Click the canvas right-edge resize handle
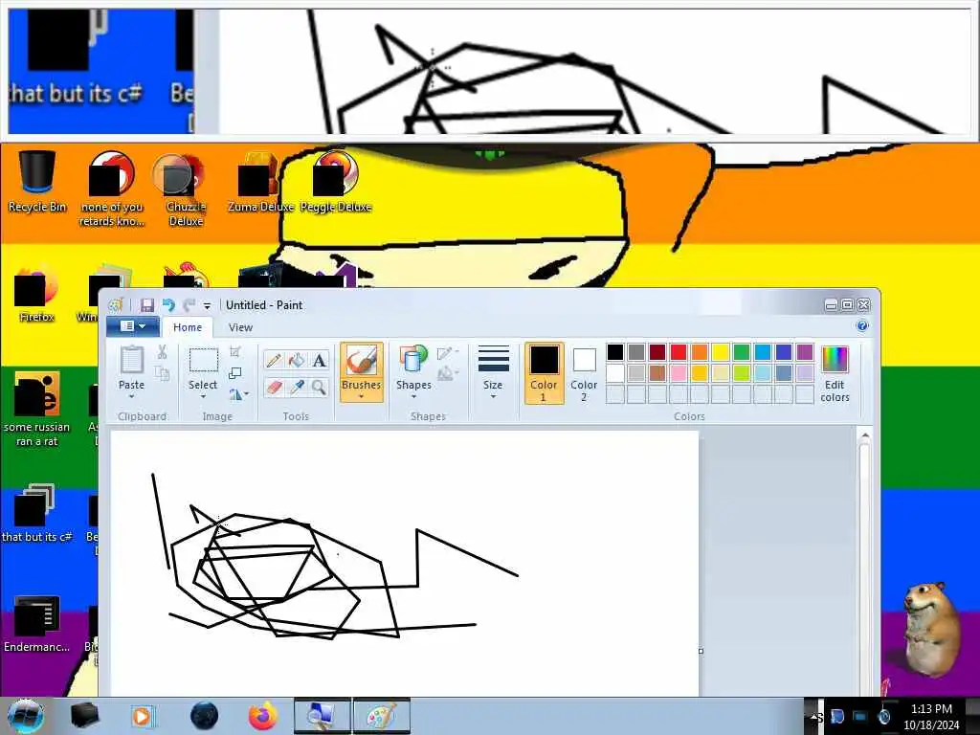Screen dimensions: 980x735 click(x=701, y=651)
